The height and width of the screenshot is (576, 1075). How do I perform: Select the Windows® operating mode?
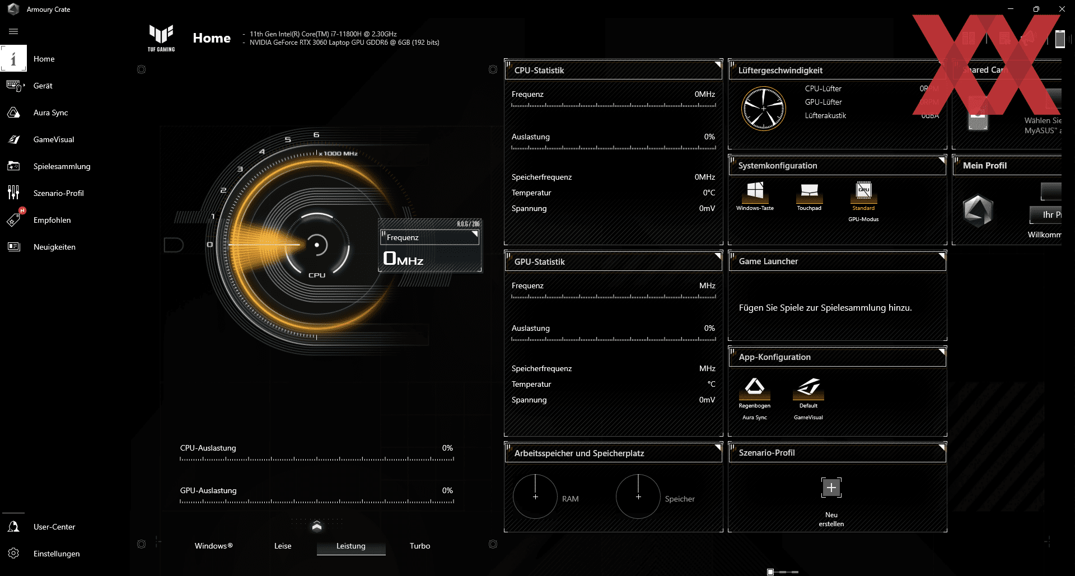(214, 546)
